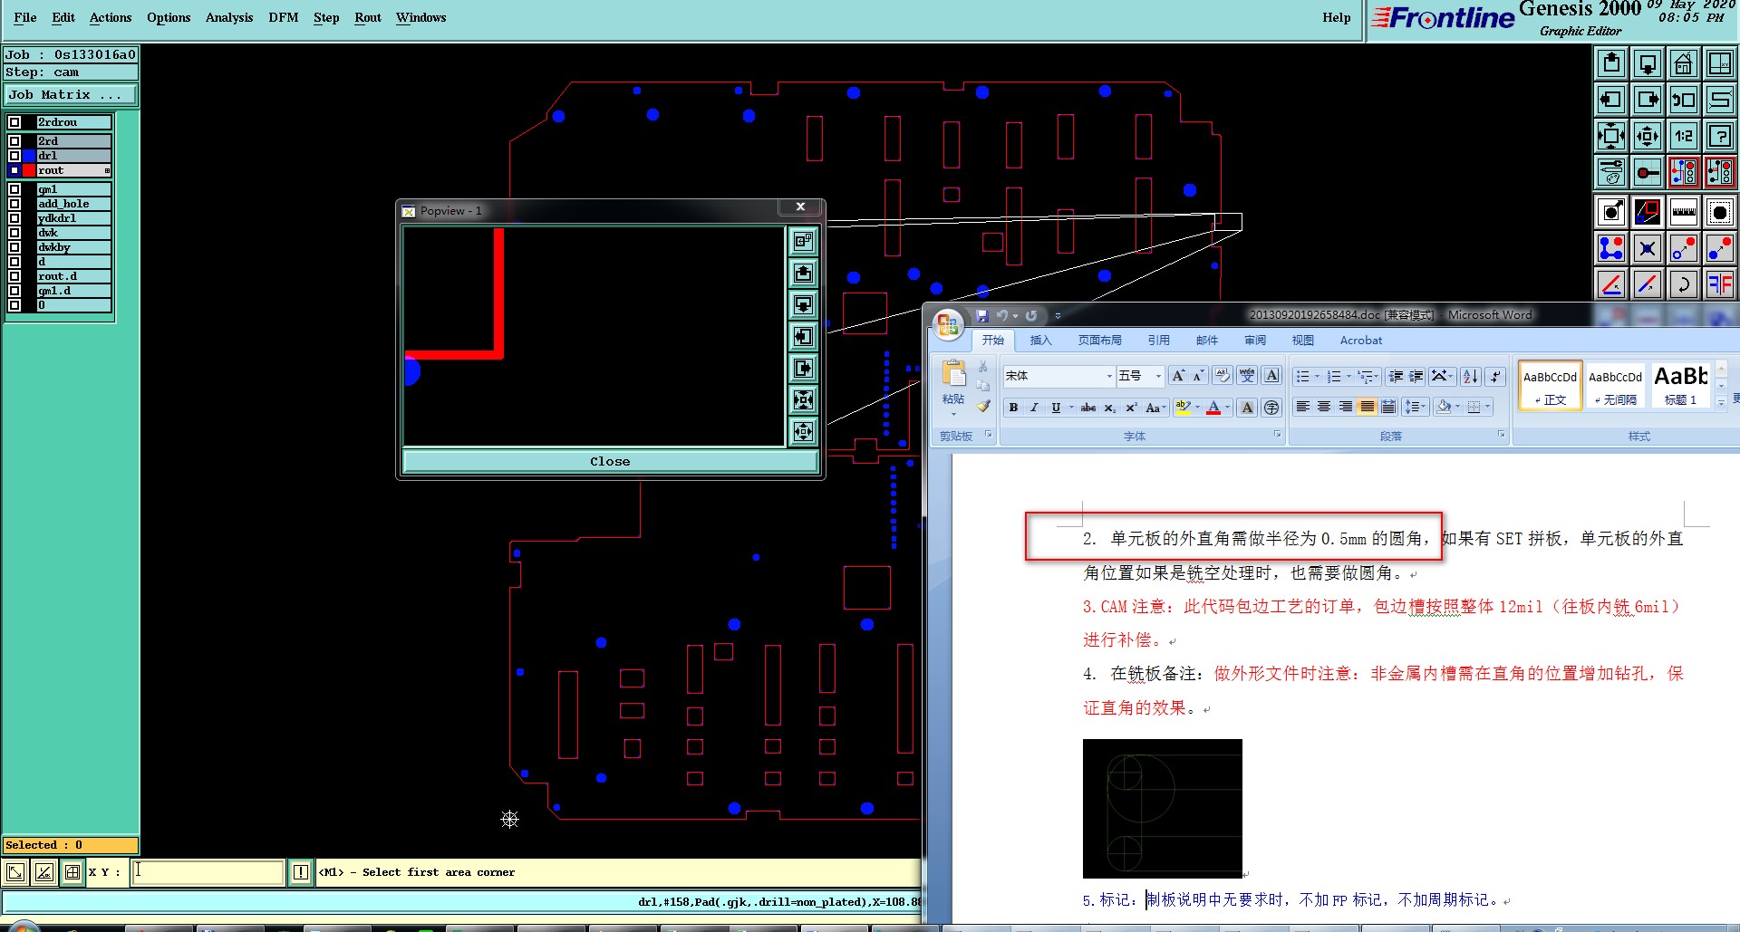Apply Bold formatting in Word

[1013, 408]
